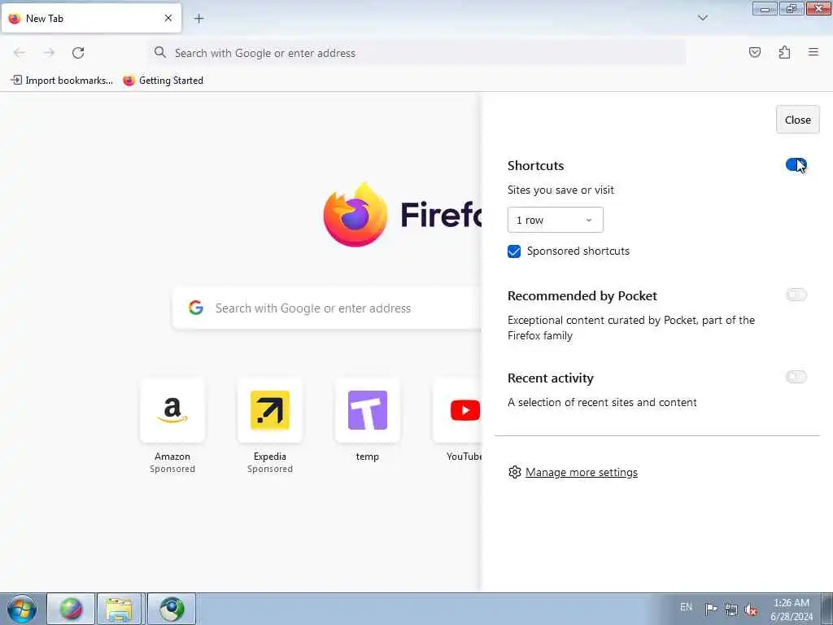Click the page search box with Google
This screenshot has height=625, width=833.
pyautogui.click(x=327, y=308)
